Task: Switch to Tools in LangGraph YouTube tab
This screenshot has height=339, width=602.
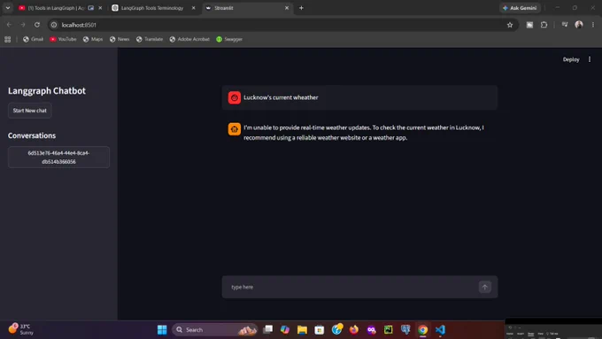Action: pyautogui.click(x=56, y=8)
